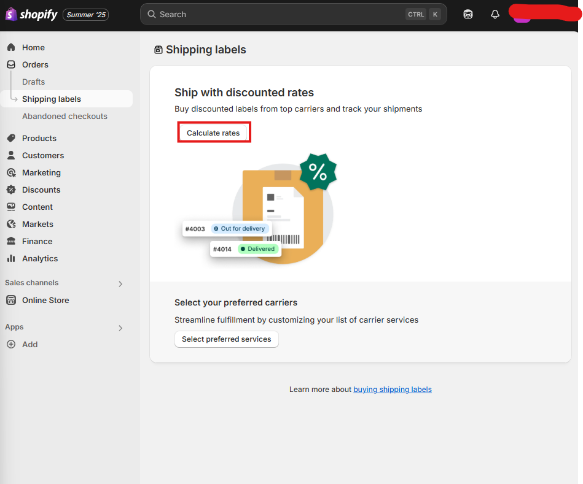Click the Calculate rates button
Image resolution: width=583 pixels, height=484 pixels.
click(213, 133)
